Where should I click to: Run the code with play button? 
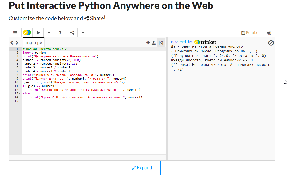tap(38, 33)
